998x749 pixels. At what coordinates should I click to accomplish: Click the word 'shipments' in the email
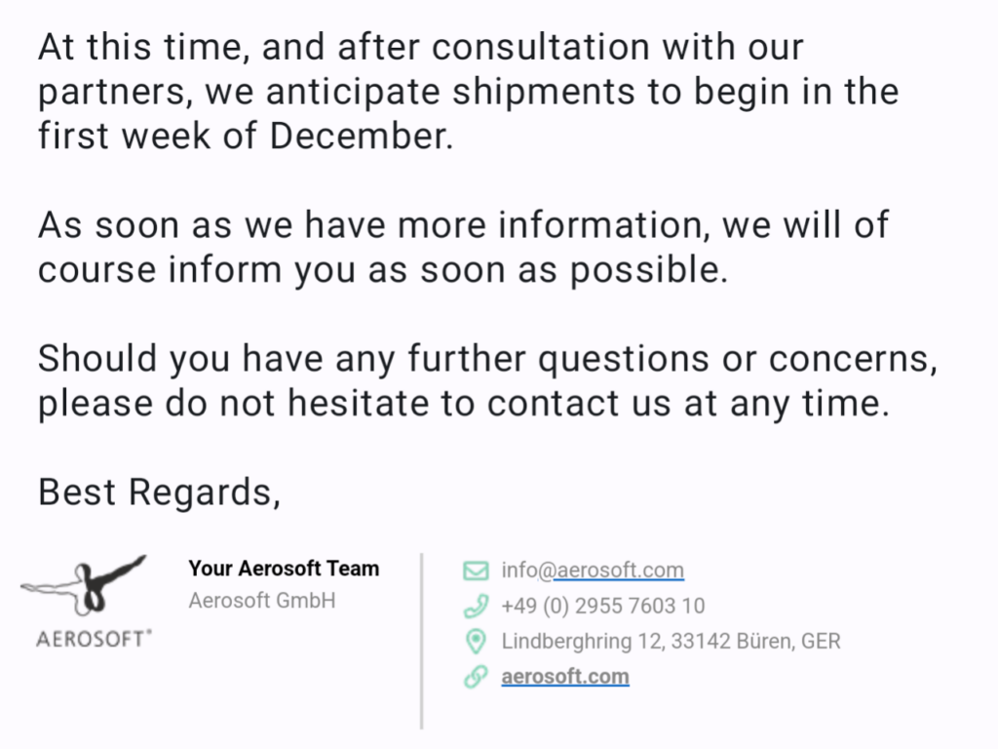point(544,93)
